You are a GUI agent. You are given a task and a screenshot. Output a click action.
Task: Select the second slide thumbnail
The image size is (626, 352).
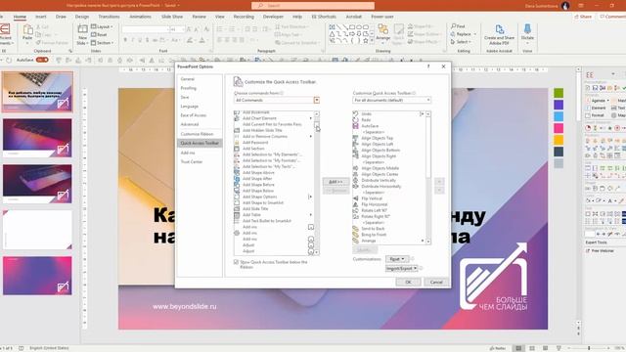pos(37,138)
